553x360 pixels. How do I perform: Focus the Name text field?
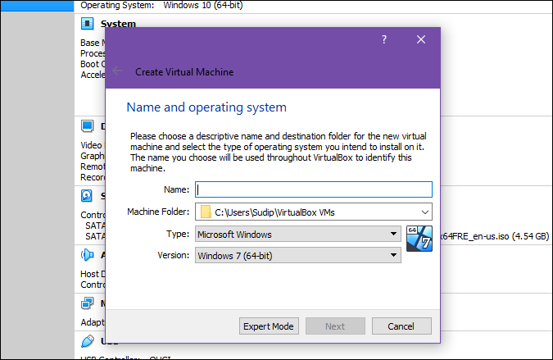coord(313,190)
